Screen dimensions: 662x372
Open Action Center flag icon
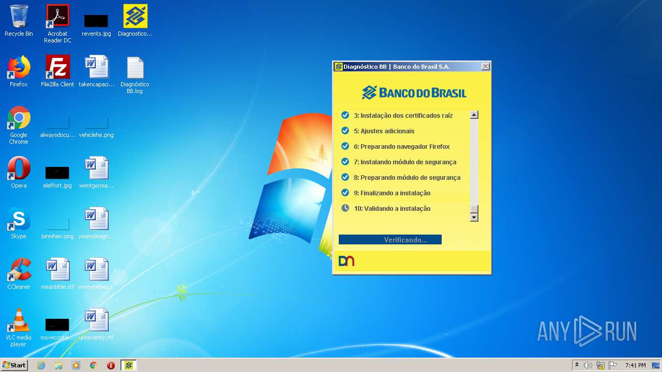click(613, 365)
